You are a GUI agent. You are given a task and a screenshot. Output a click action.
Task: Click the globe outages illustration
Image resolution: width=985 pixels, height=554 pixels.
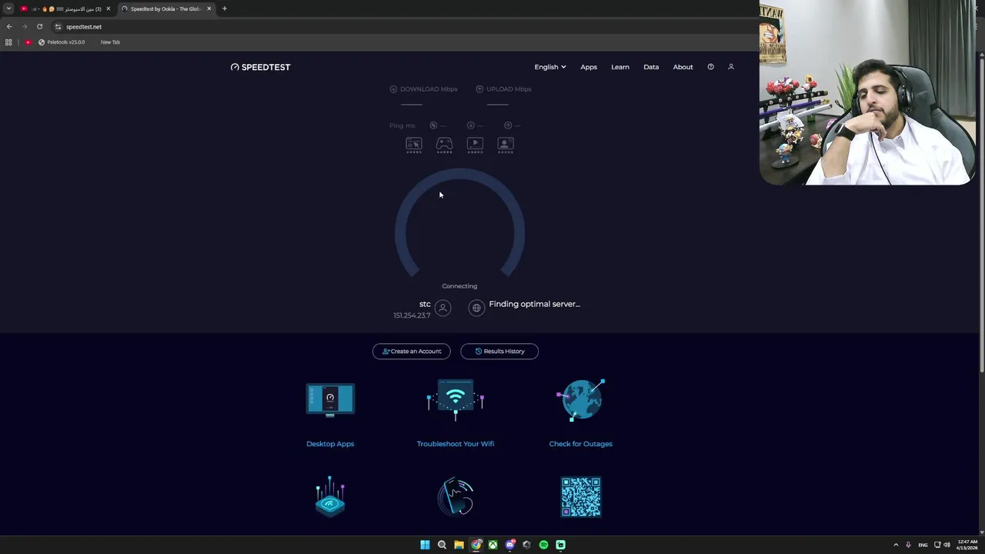pos(581,400)
